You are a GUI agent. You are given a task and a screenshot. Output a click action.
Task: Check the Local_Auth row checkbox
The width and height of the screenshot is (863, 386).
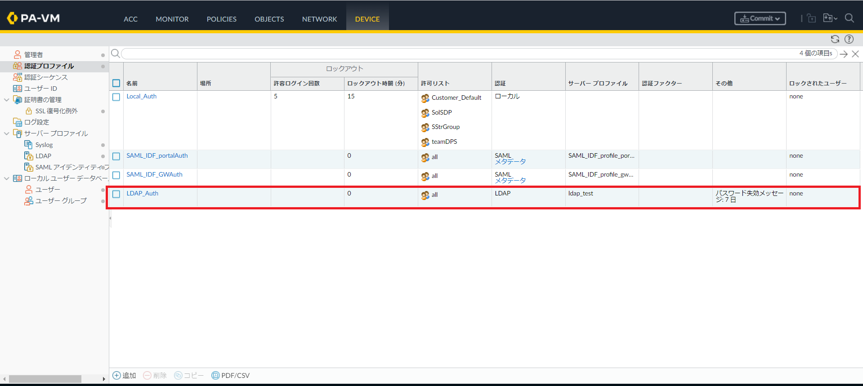click(x=116, y=97)
